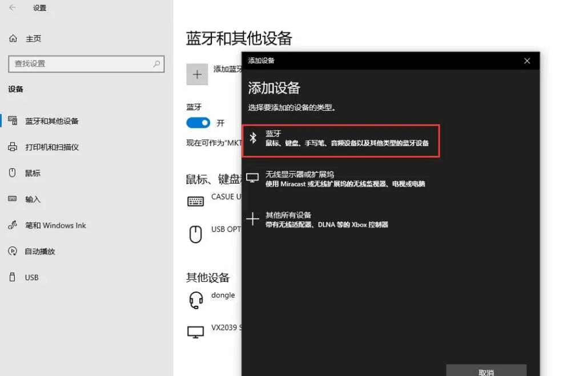Viewport: 571px width, 376px height.
Task: Select the USB OPT mouse device
Action: point(214,234)
